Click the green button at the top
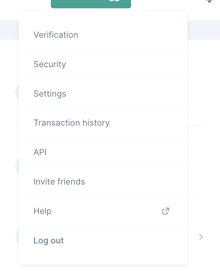 (91, 4)
